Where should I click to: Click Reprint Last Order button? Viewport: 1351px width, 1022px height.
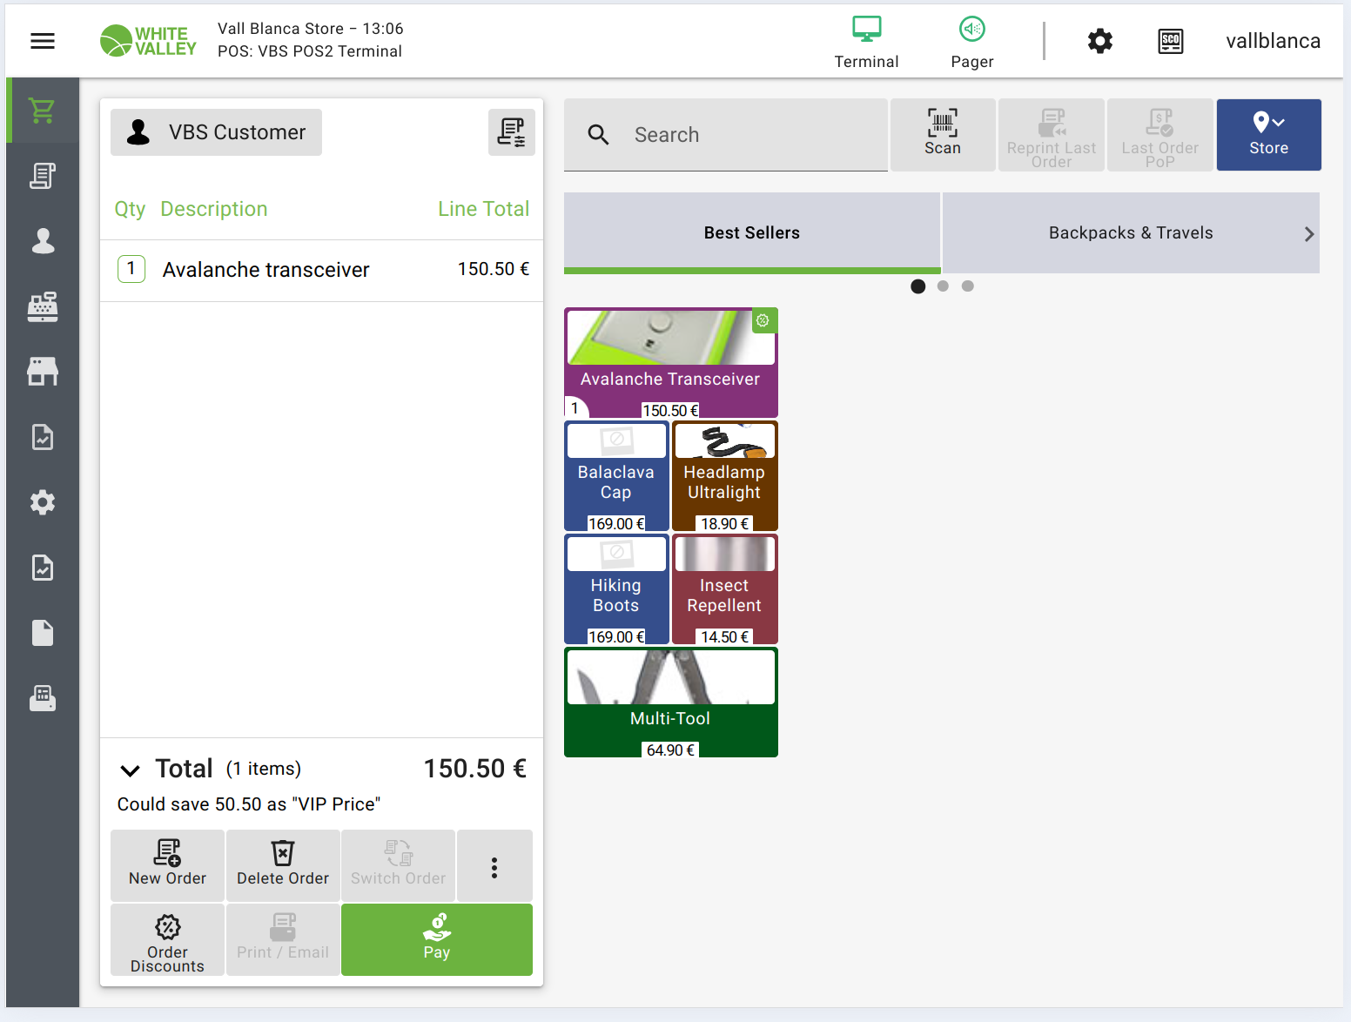point(1052,134)
